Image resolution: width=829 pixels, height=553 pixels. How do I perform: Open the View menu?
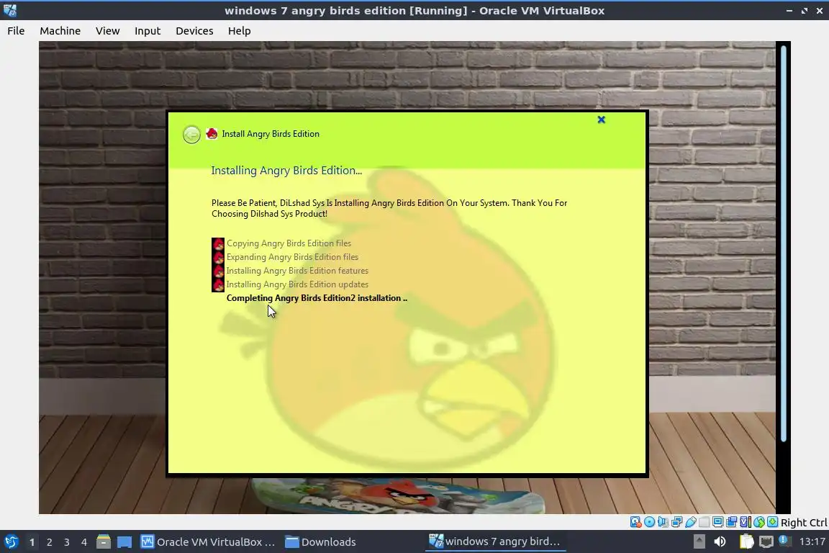click(x=107, y=31)
